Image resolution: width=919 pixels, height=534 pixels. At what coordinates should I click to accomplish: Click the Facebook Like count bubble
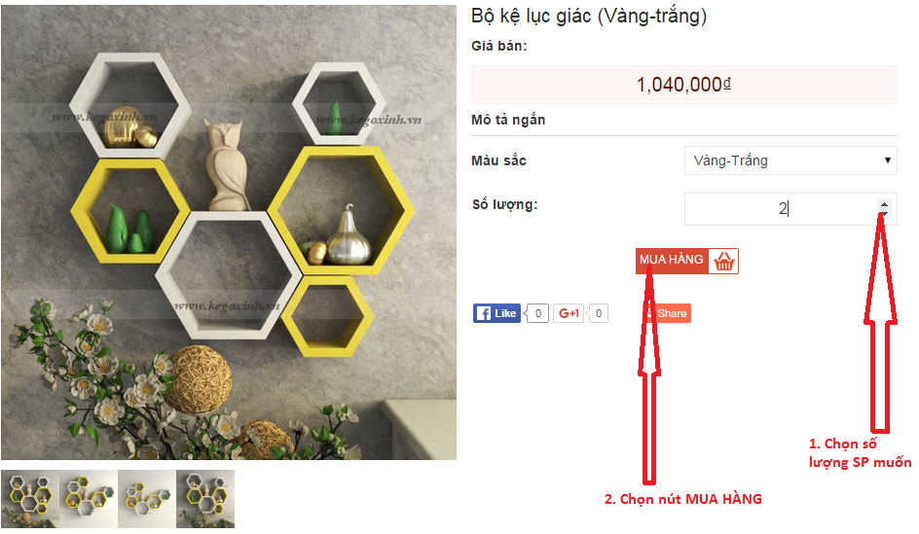click(x=537, y=313)
